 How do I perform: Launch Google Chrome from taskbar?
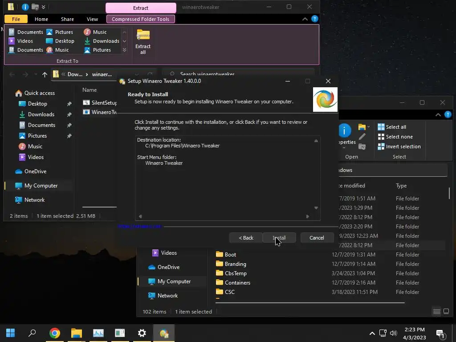(54, 333)
